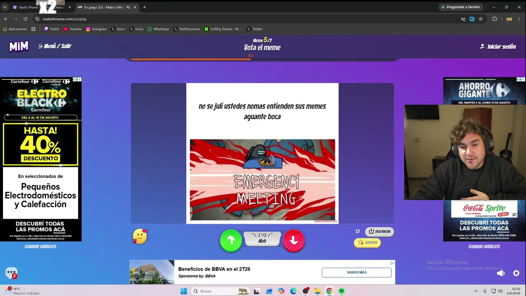The height and width of the screenshot is (296, 526).
Task: Open the Notificaciones bookmark
Action: [x=187, y=29]
